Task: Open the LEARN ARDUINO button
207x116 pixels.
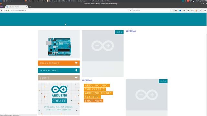Action: 59,71
